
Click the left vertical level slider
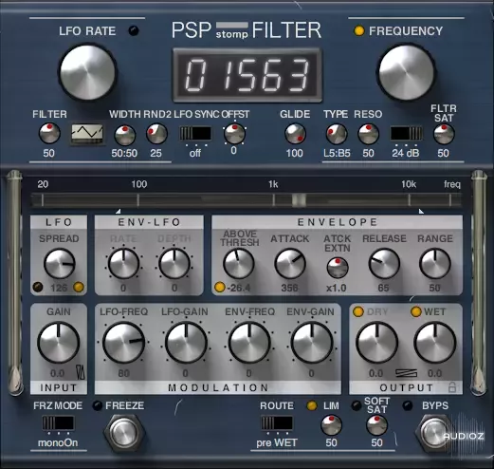click(x=14, y=282)
